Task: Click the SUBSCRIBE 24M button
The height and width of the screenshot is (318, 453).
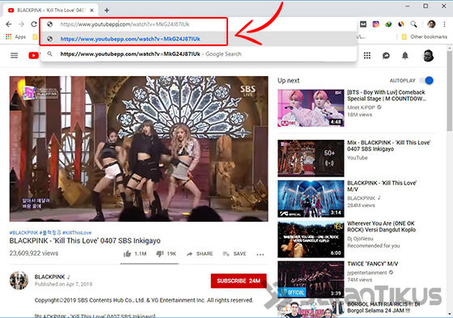Action: [239, 281]
